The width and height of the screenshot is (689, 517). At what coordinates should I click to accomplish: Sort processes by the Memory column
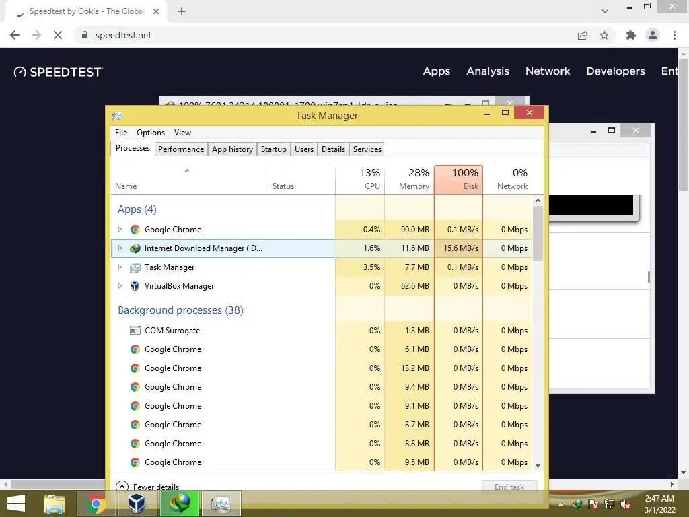click(409, 179)
